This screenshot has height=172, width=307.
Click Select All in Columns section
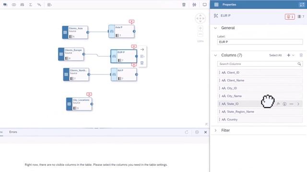(275, 55)
